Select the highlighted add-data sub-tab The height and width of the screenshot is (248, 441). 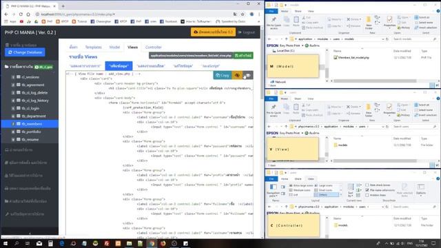pos(119,66)
